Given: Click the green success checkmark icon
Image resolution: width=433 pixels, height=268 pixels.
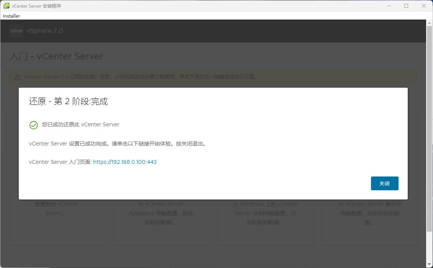Looking at the screenshot, I should [x=34, y=125].
